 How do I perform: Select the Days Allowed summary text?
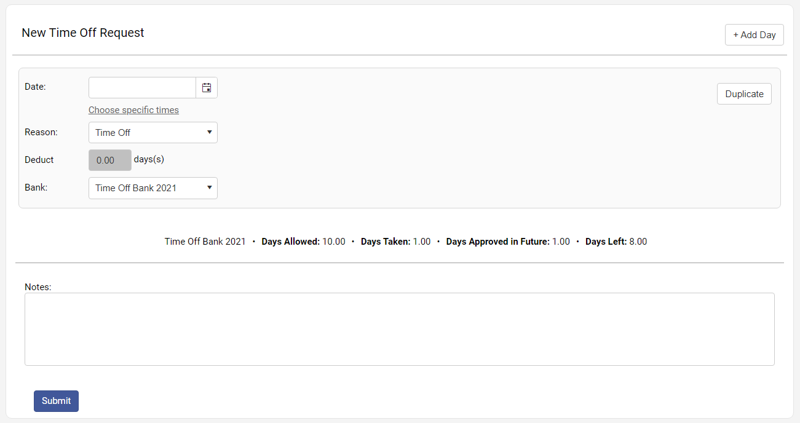[303, 242]
